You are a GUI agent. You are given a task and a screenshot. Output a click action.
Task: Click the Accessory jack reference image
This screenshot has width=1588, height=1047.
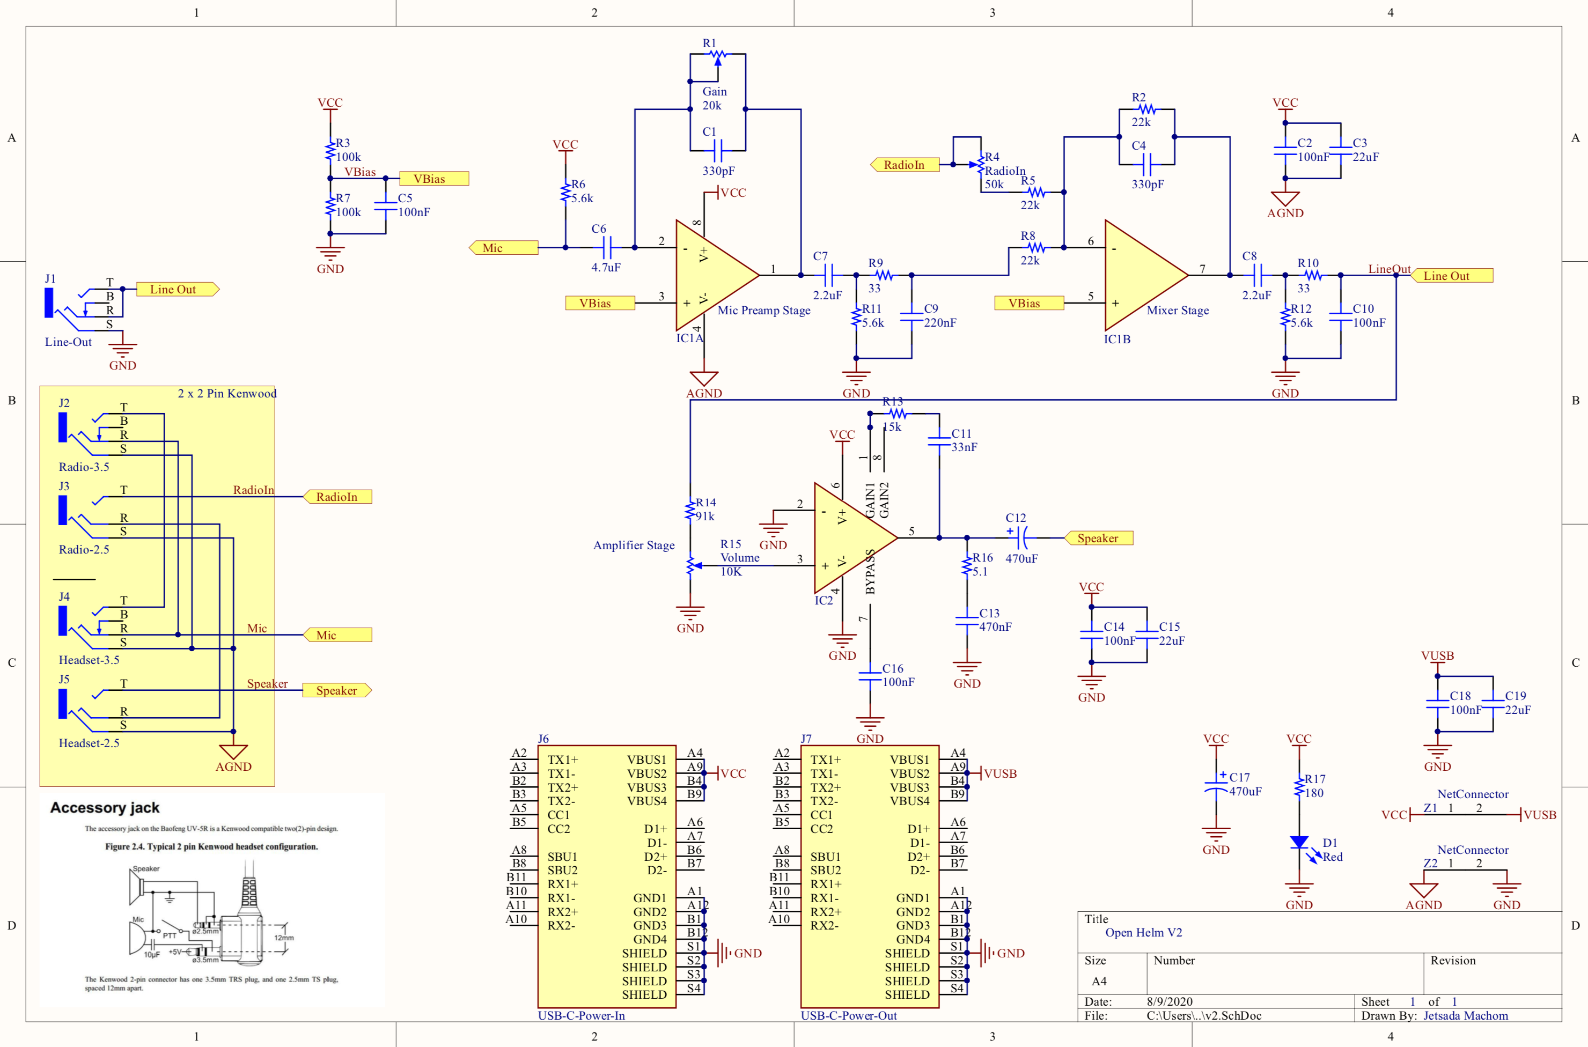(212, 899)
